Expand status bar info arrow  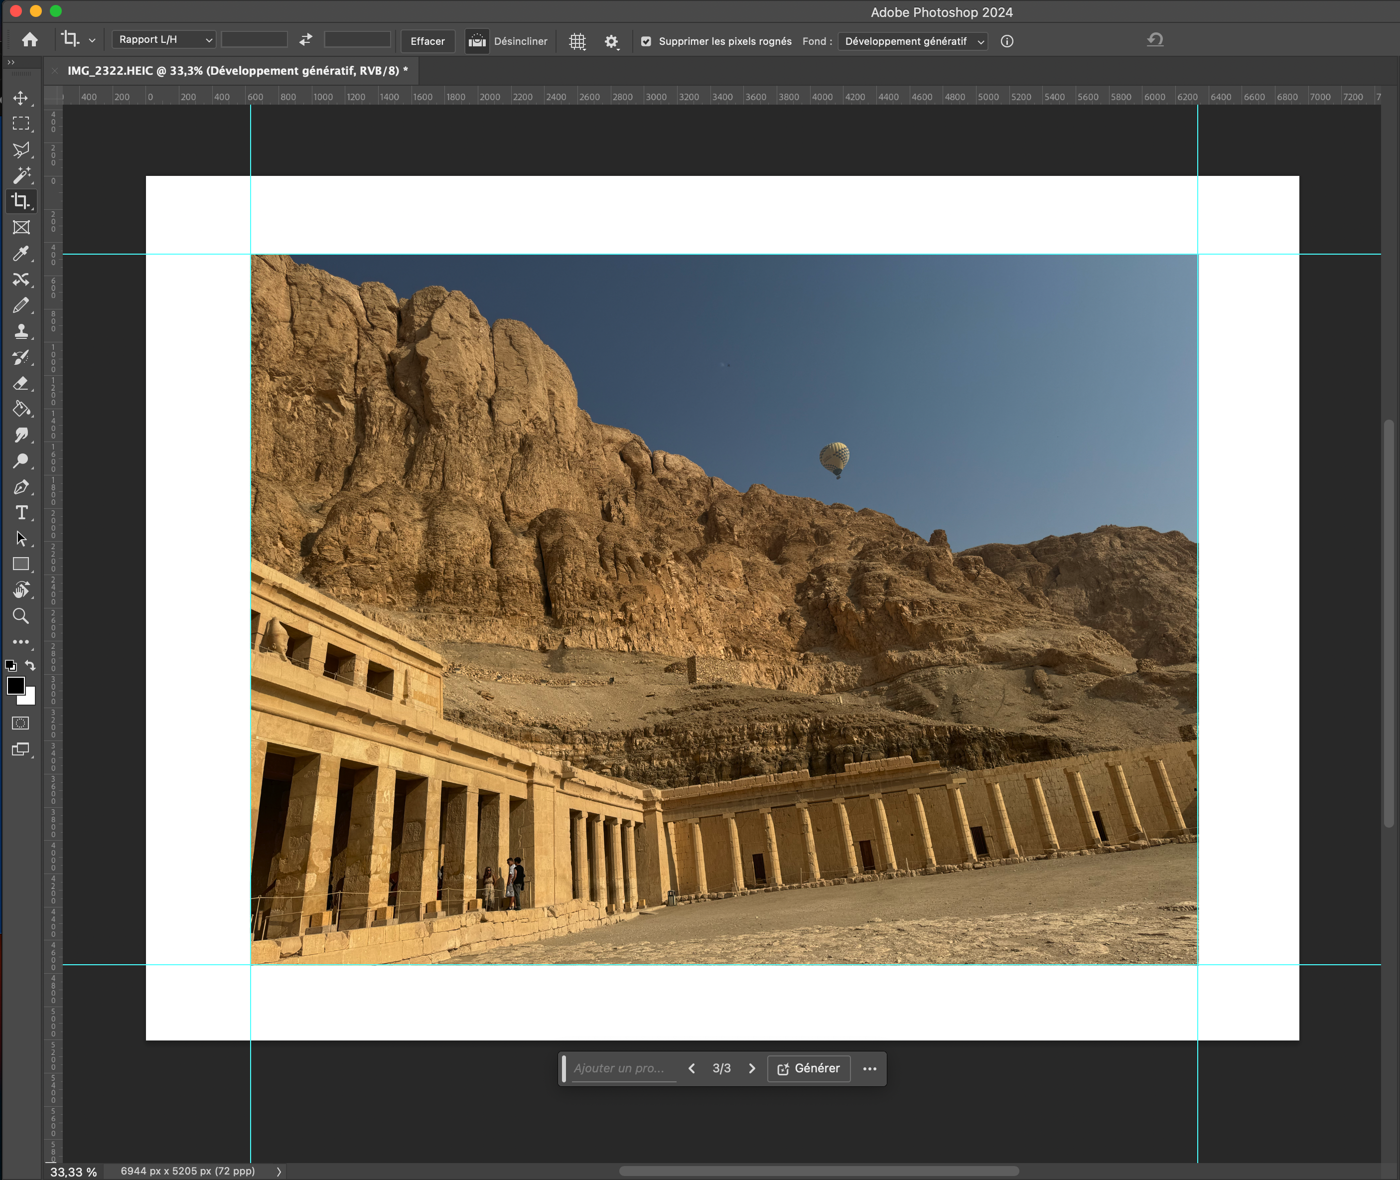[279, 1172]
